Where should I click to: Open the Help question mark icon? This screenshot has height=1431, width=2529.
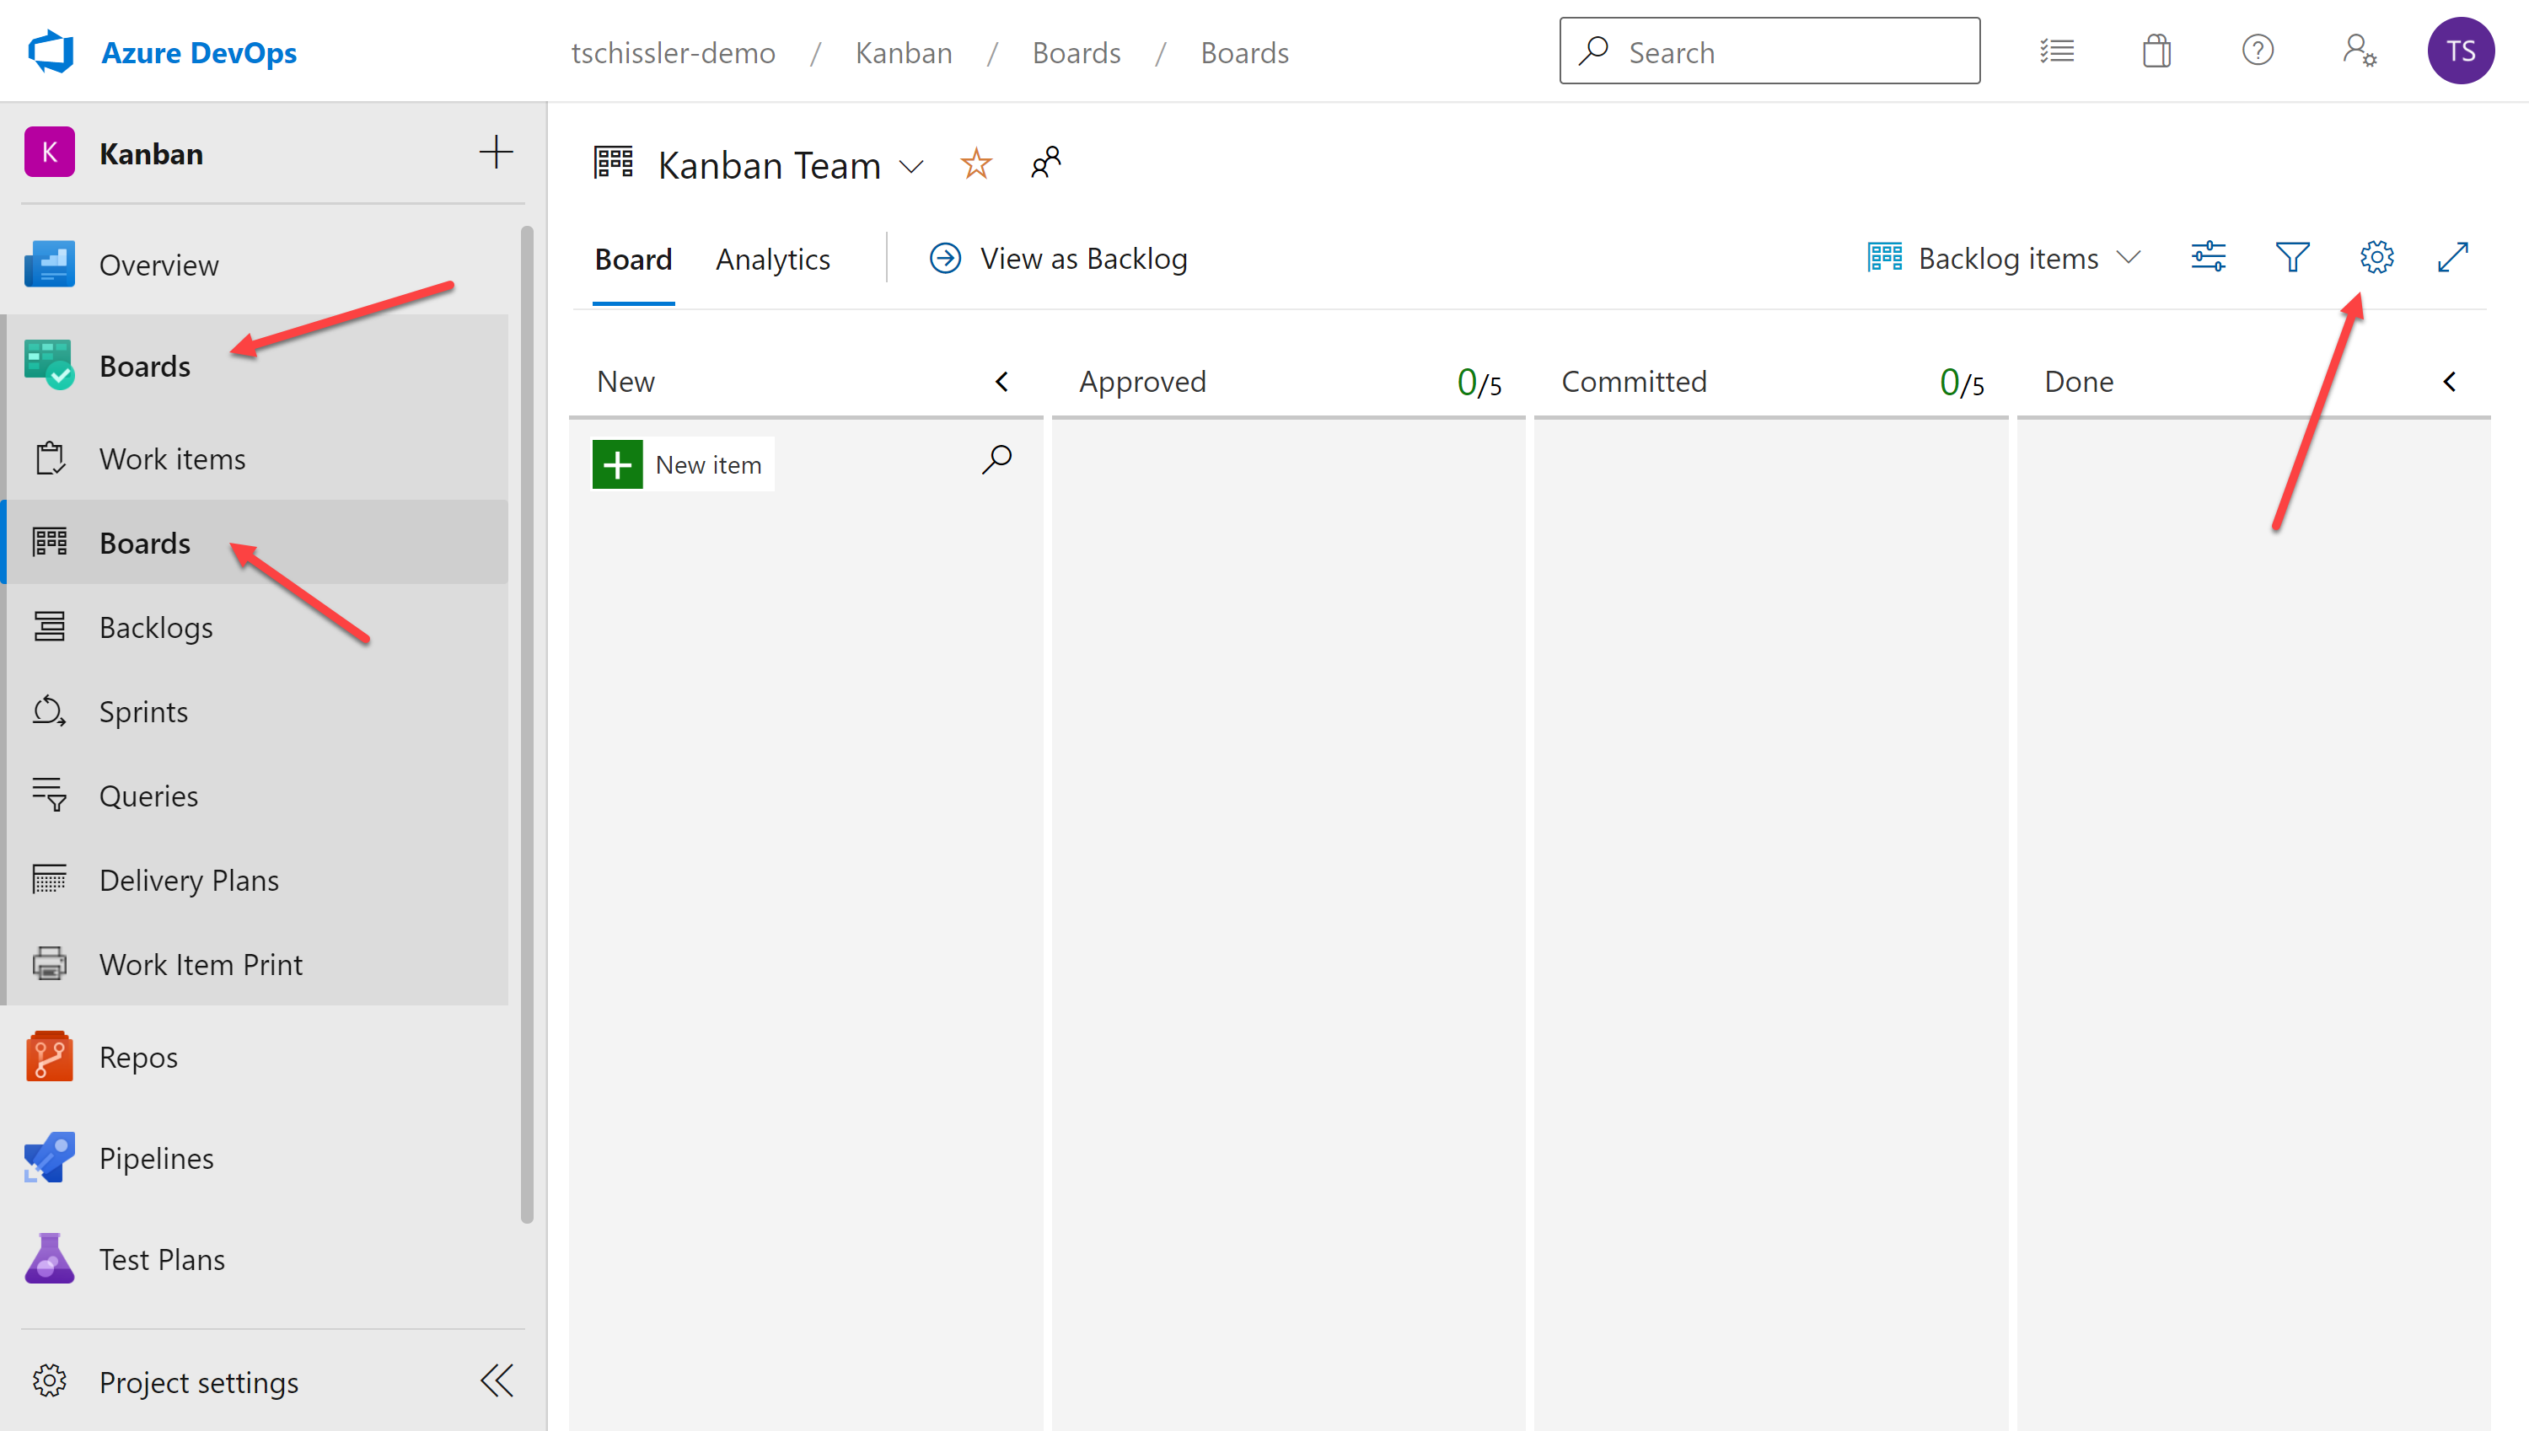click(2258, 50)
